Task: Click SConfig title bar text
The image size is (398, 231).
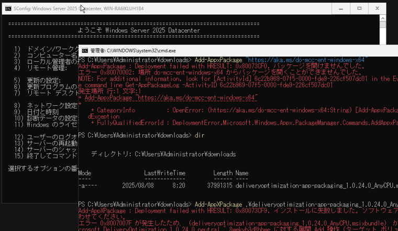Action: (x=79, y=8)
